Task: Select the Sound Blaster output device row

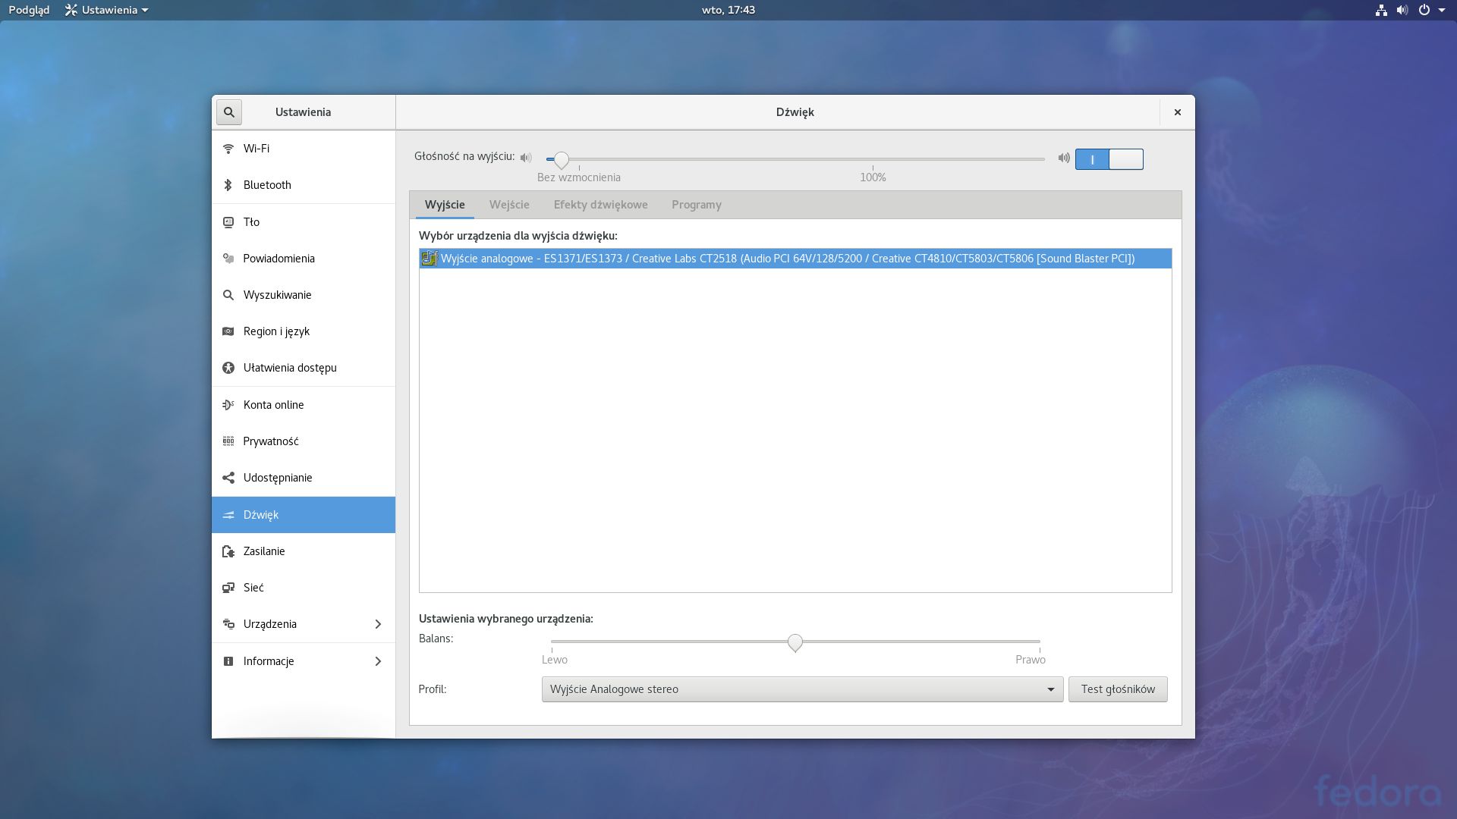Action: pos(794,259)
